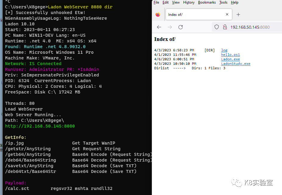Screen dimensions: 282x195
Task: Open the Help menu
Action: 235,2
